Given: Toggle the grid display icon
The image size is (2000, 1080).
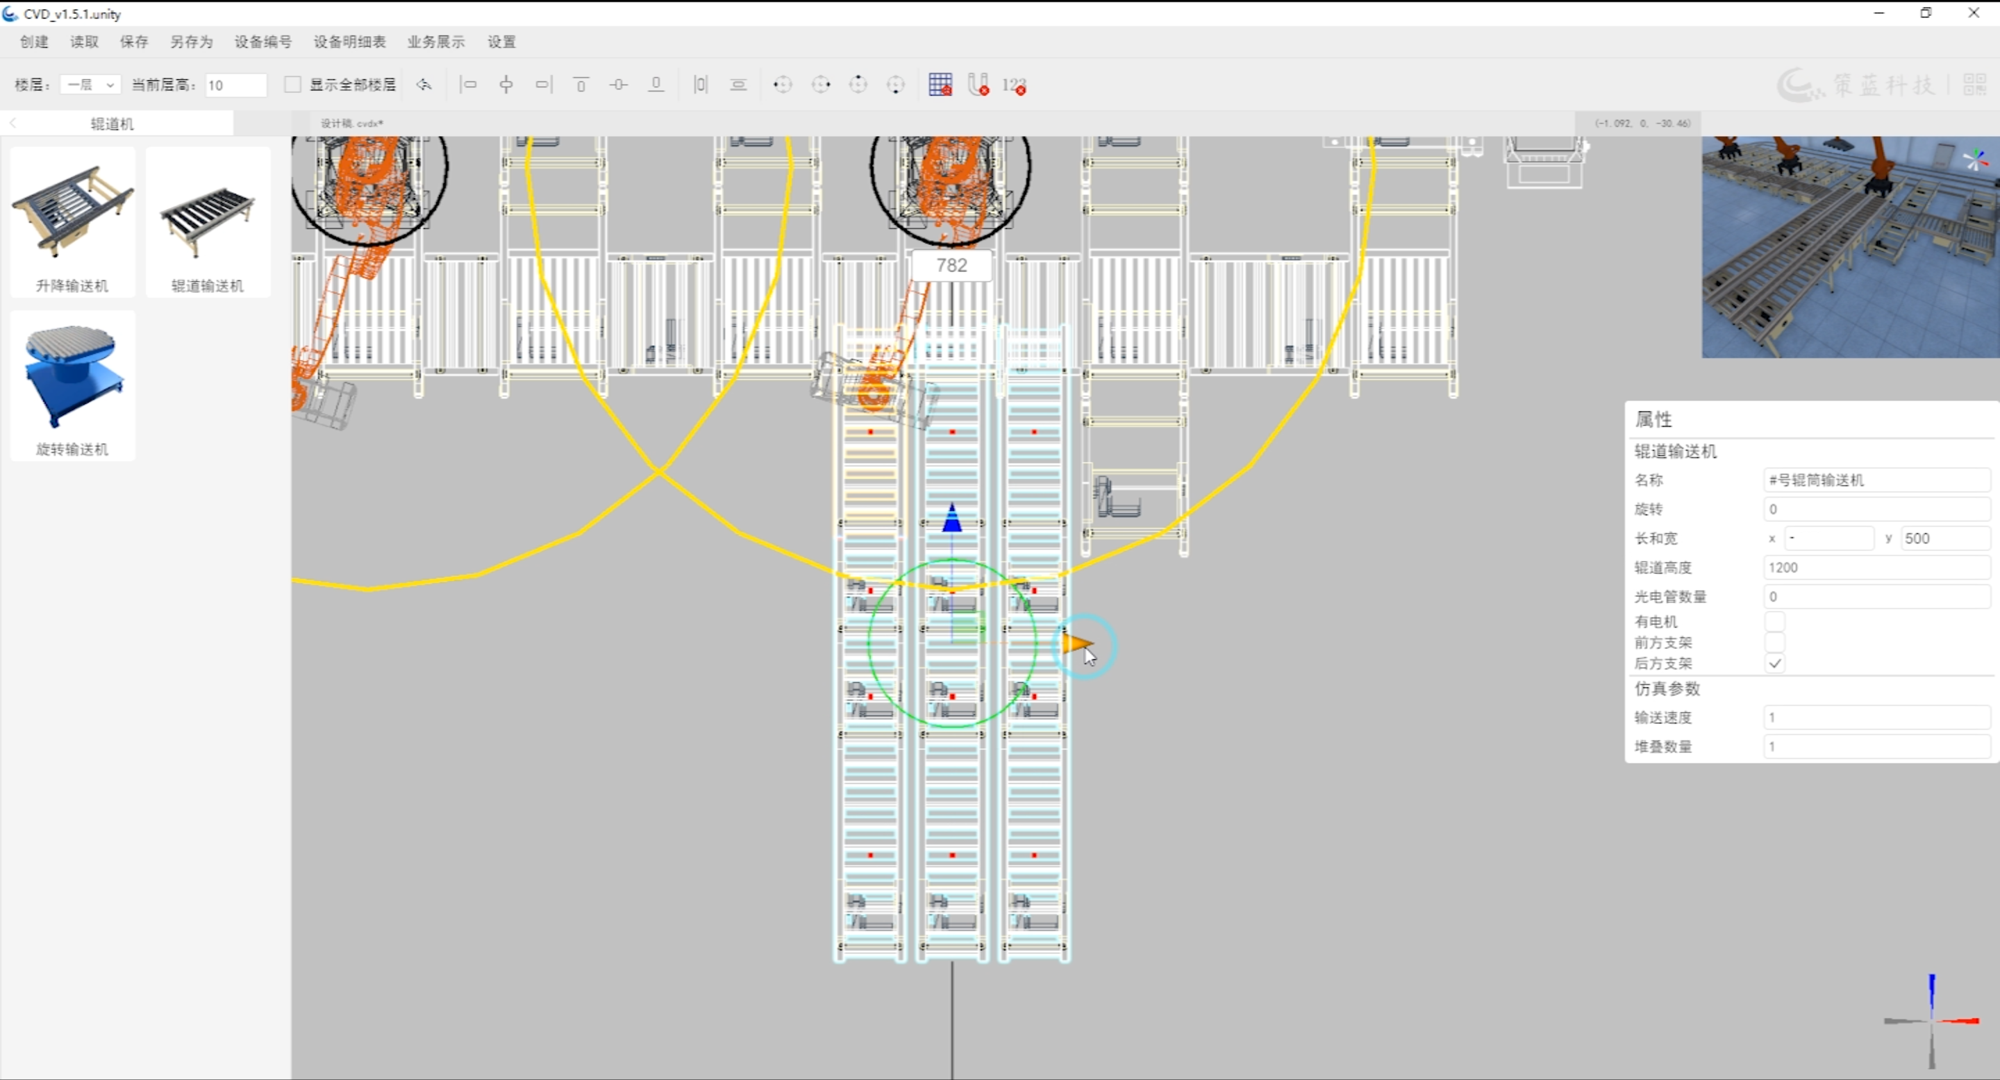Looking at the screenshot, I should tap(940, 85).
